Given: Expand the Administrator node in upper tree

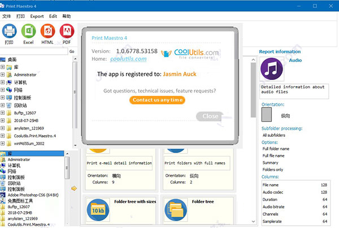Looking at the screenshot, I should [x=2, y=74].
